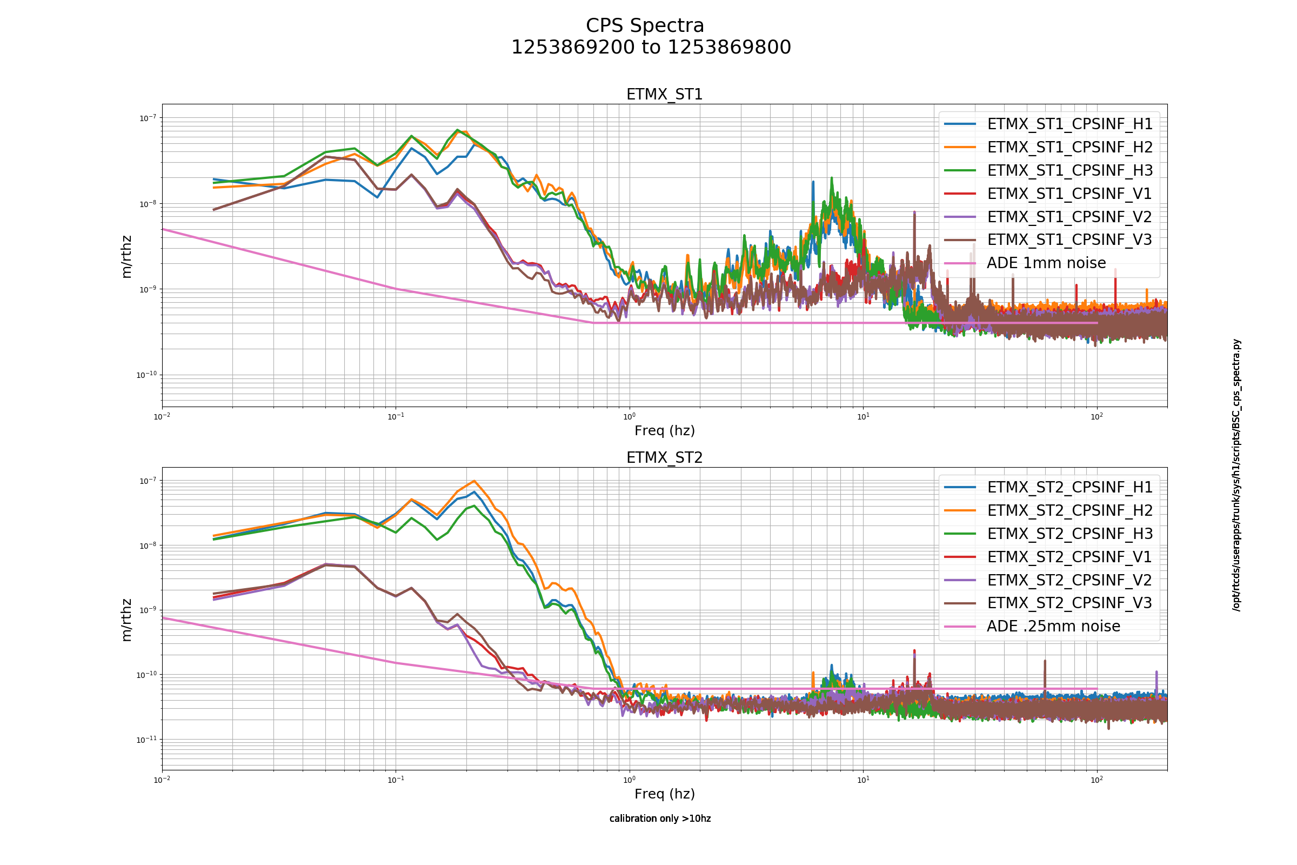Viewport: 1297px width, 865px height.
Task: Select the BSC_cps_spectra.py script path text
Action: (1236, 475)
